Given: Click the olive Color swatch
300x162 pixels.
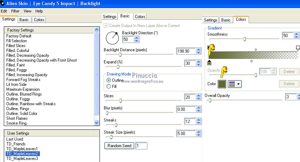Looking at the screenshot, I should pos(222,84).
